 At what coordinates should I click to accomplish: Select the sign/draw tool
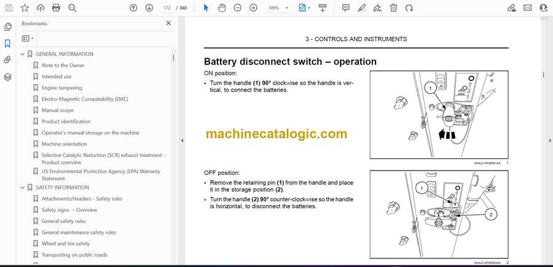pyautogui.click(x=377, y=8)
